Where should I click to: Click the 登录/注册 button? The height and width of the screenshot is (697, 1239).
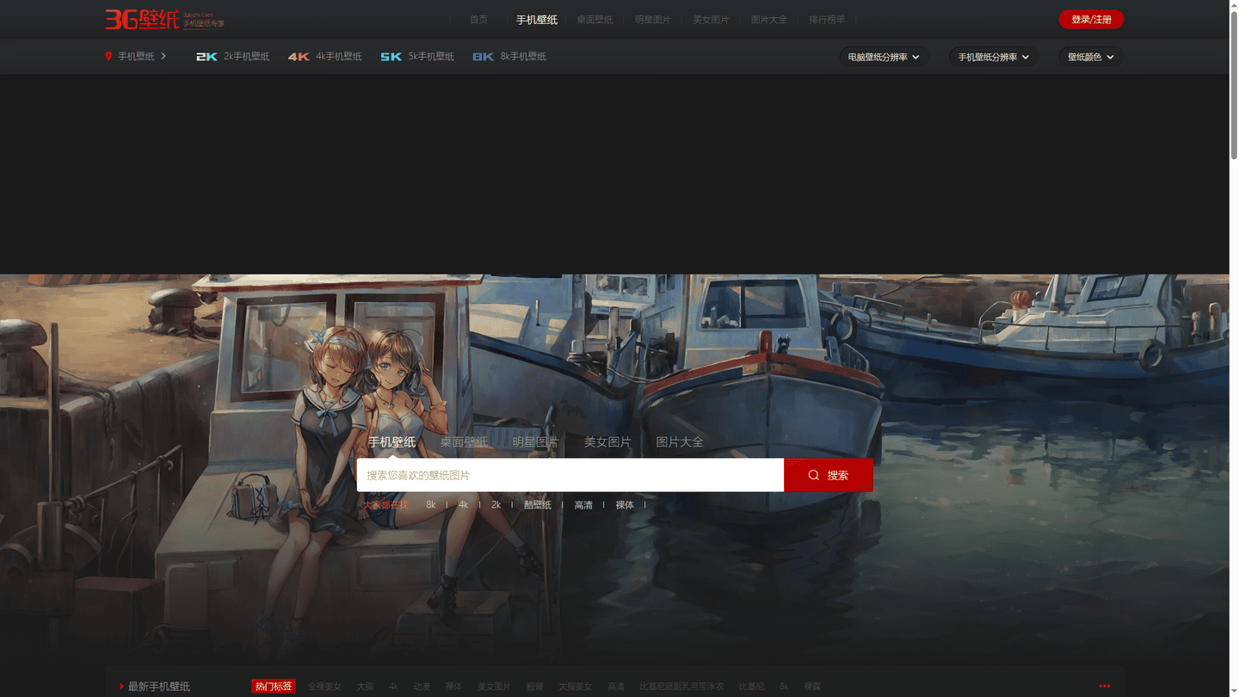(x=1091, y=19)
